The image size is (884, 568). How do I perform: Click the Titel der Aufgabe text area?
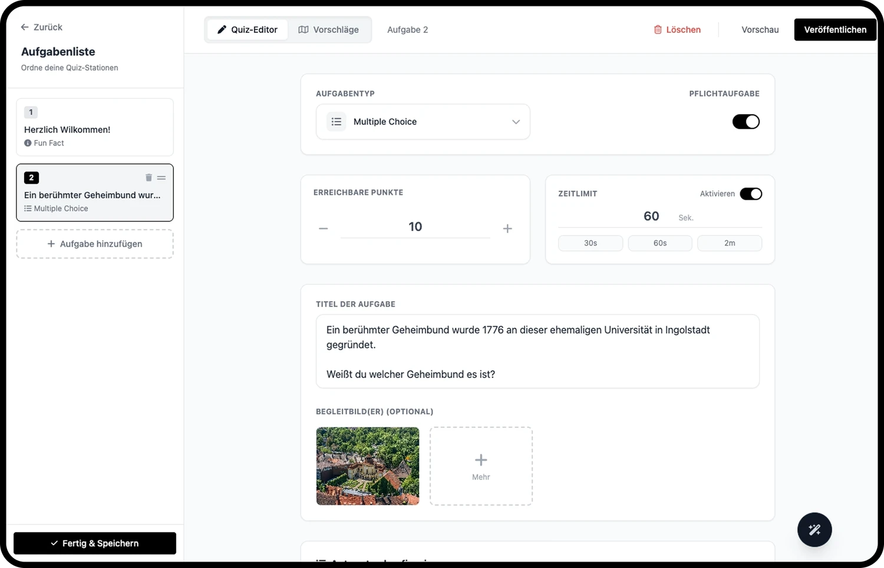tap(537, 351)
